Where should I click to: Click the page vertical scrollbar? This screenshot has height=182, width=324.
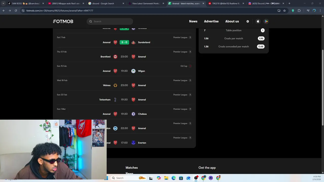coord(322,87)
